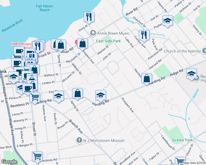The width and height of the screenshot is (206, 165).
Task: Select the Tabor St street label
Action: click(154, 156)
